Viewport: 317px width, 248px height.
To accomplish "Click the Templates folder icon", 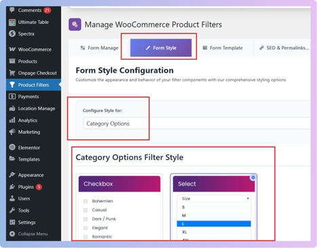I will (x=12, y=158).
